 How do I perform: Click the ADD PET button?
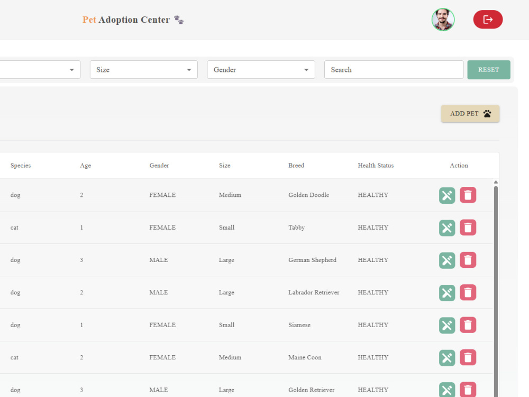(470, 113)
